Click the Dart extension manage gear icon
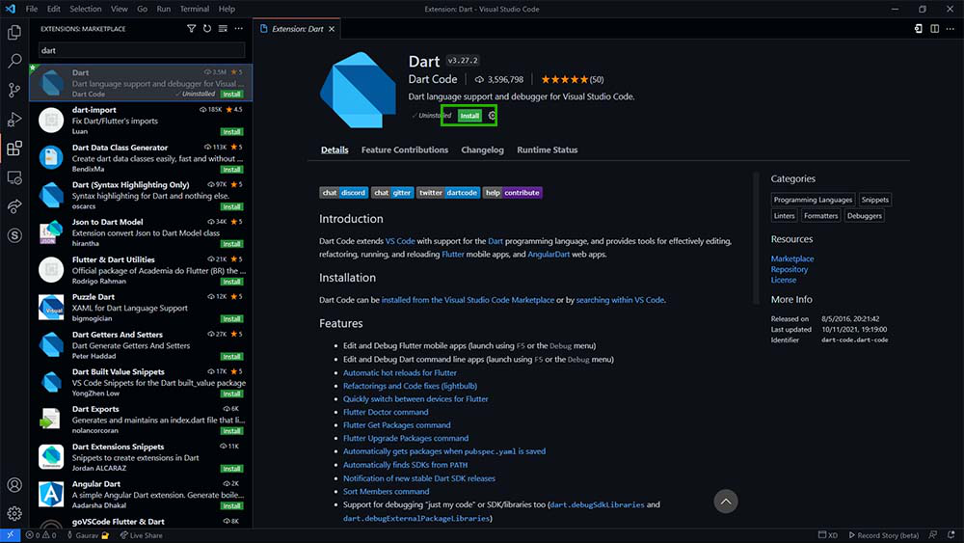964x543 pixels. 492,116
